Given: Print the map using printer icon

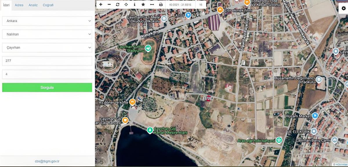Looking at the screenshot, I should 161,5.
